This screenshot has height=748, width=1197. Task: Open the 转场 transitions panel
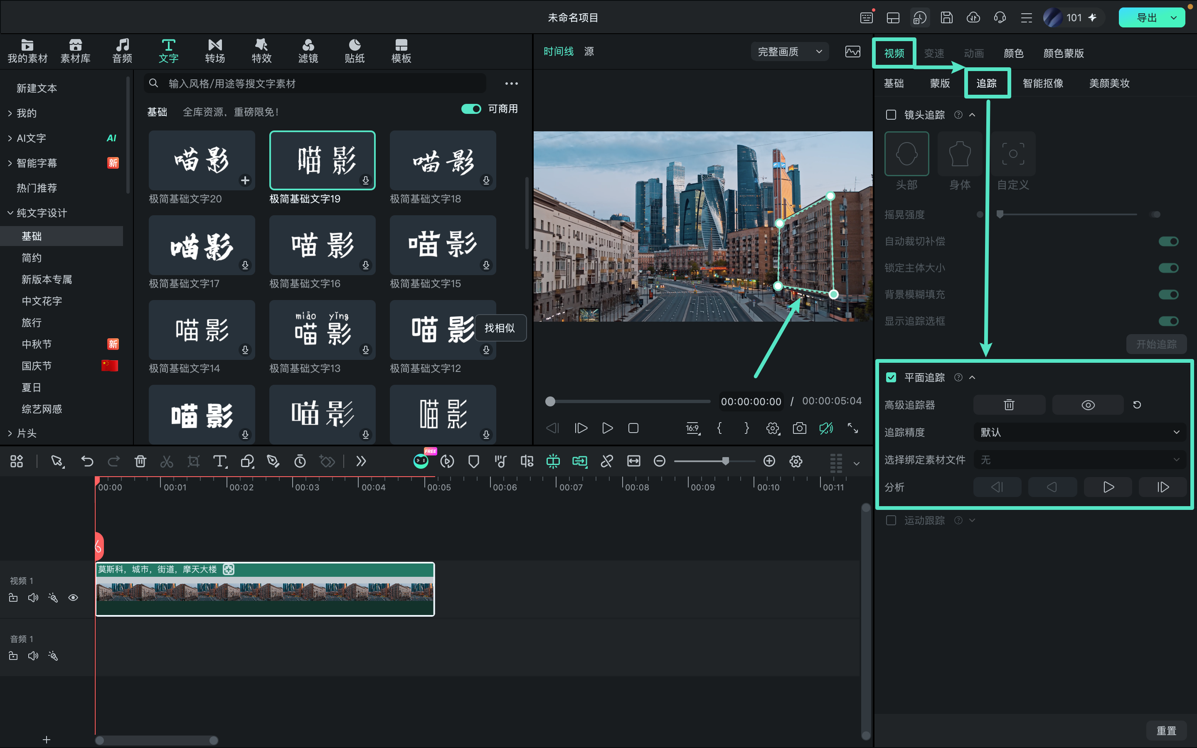point(214,51)
